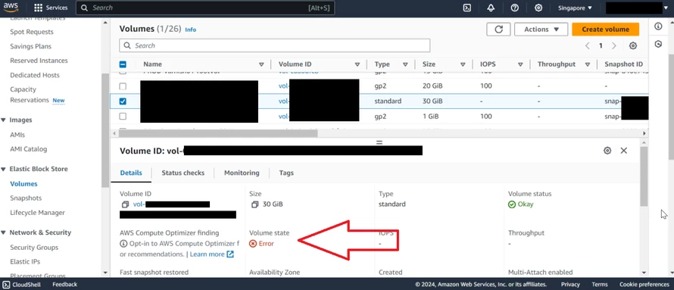Uncheck the selected 30 GiB standard volume
Screen dimensions: 674x290
tap(123, 101)
